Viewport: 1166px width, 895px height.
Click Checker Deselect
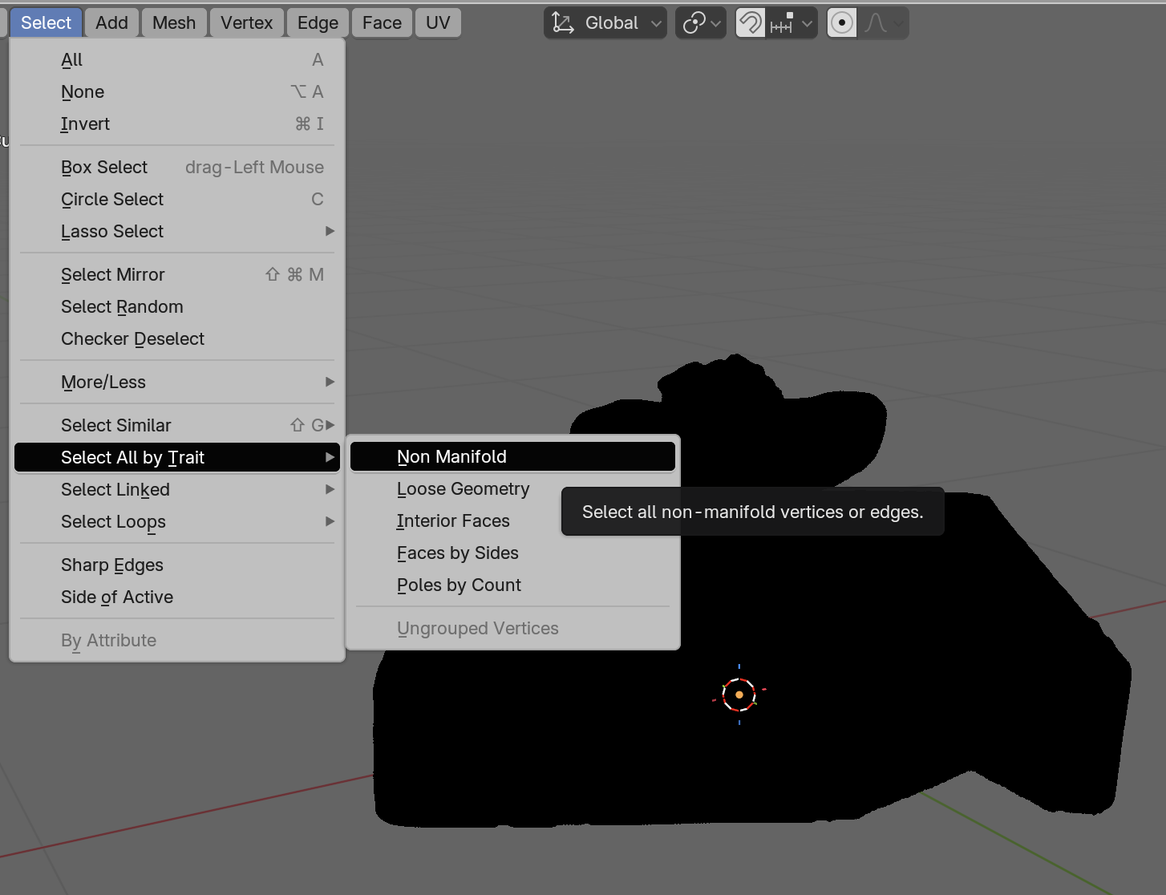(132, 338)
